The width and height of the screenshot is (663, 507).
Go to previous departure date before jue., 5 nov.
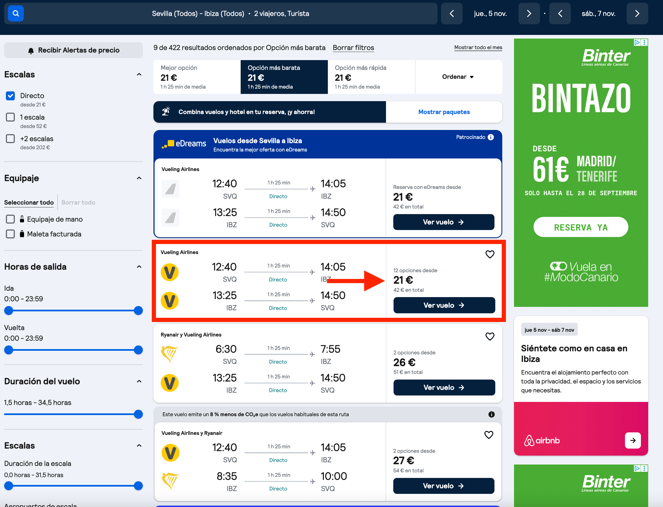[451, 14]
